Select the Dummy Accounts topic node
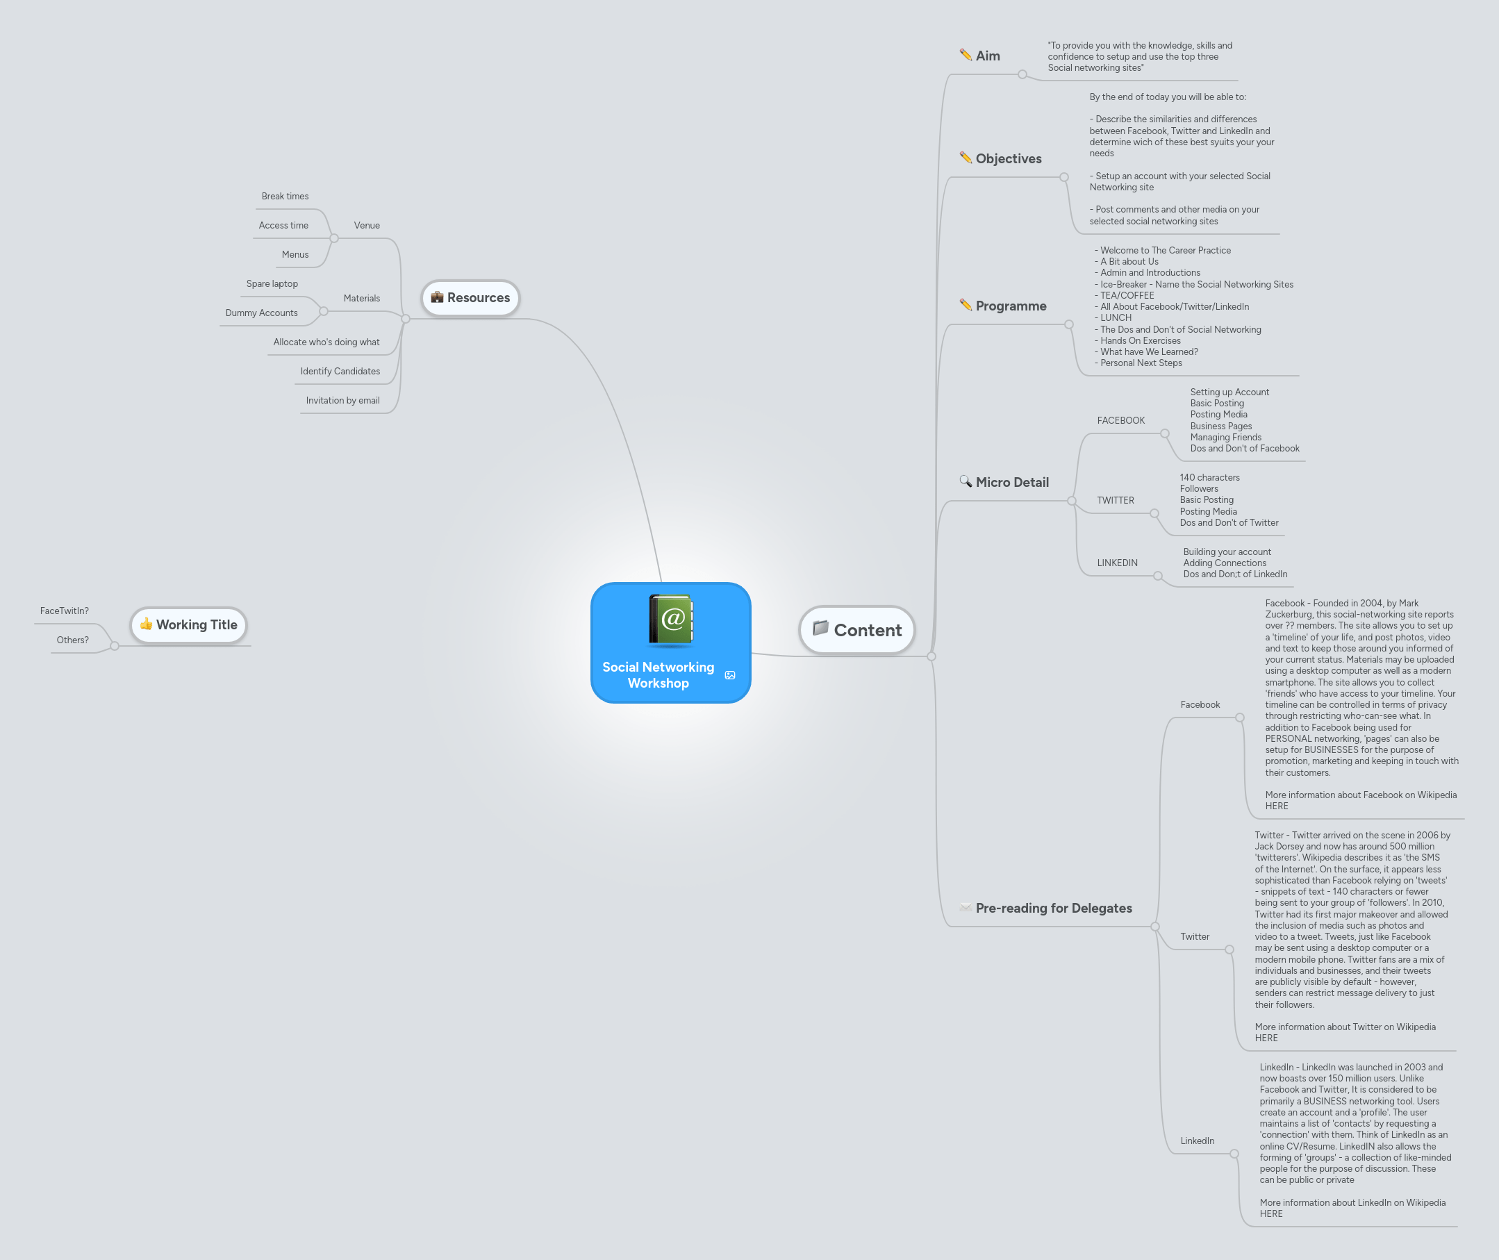Viewport: 1499px width, 1260px height. pos(261,313)
